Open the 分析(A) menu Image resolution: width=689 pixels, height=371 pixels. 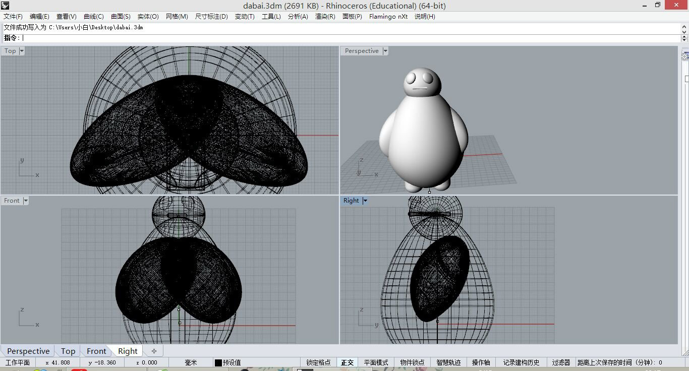[298, 17]
